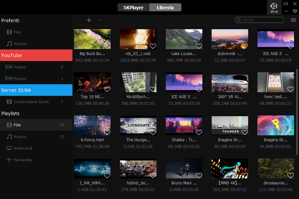Open DLNA Videos under YouTube

click(20, 67)
